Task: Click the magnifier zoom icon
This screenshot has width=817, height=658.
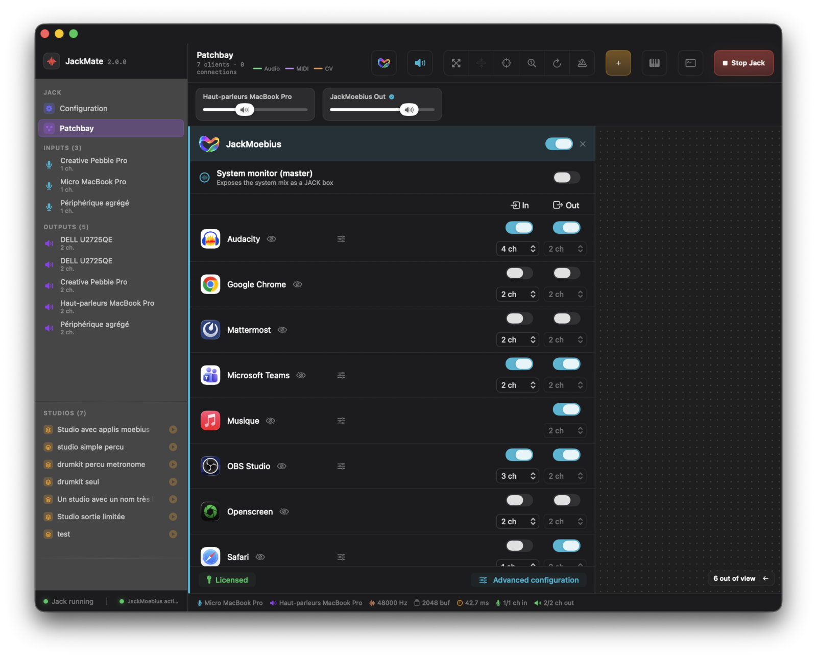Action: (x=532, y=63)
